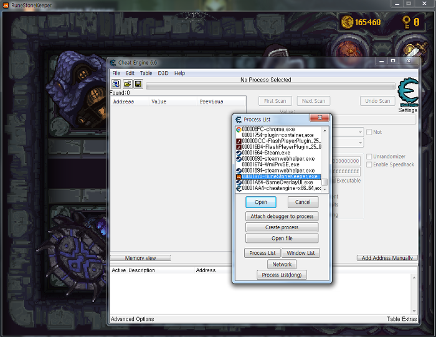This screenshot has width=436, height=337.
Task: Open Cheat Engine Settings
Action: pyautogui.click(x=408, y=110)
